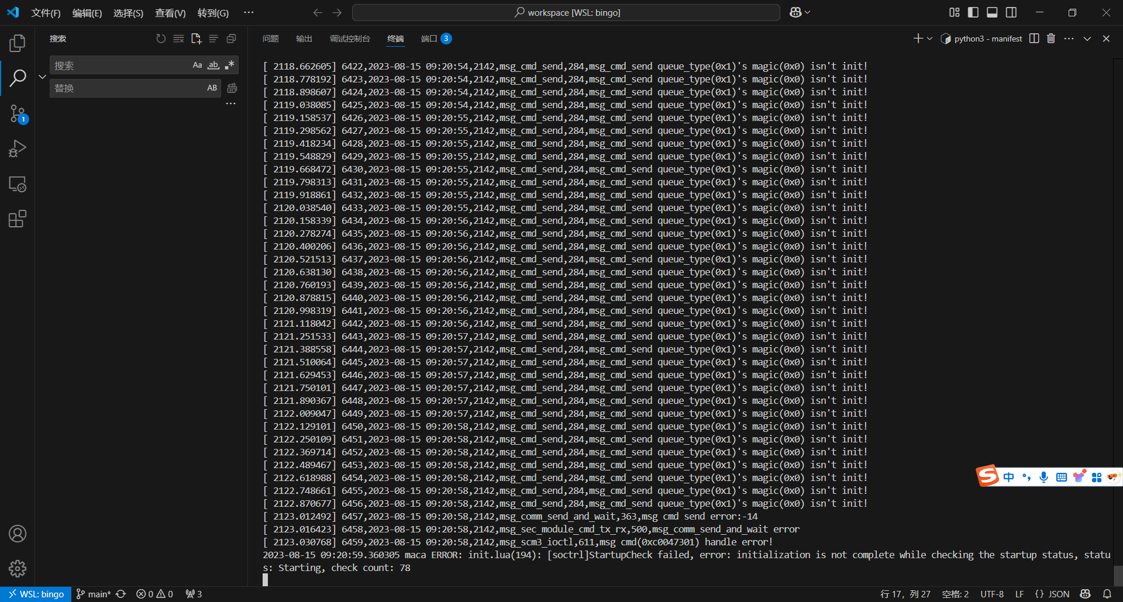The height and width of the screenshot is (602, 1123).
Task: Kill terminal with trash icon
Action: point(1051,39)
